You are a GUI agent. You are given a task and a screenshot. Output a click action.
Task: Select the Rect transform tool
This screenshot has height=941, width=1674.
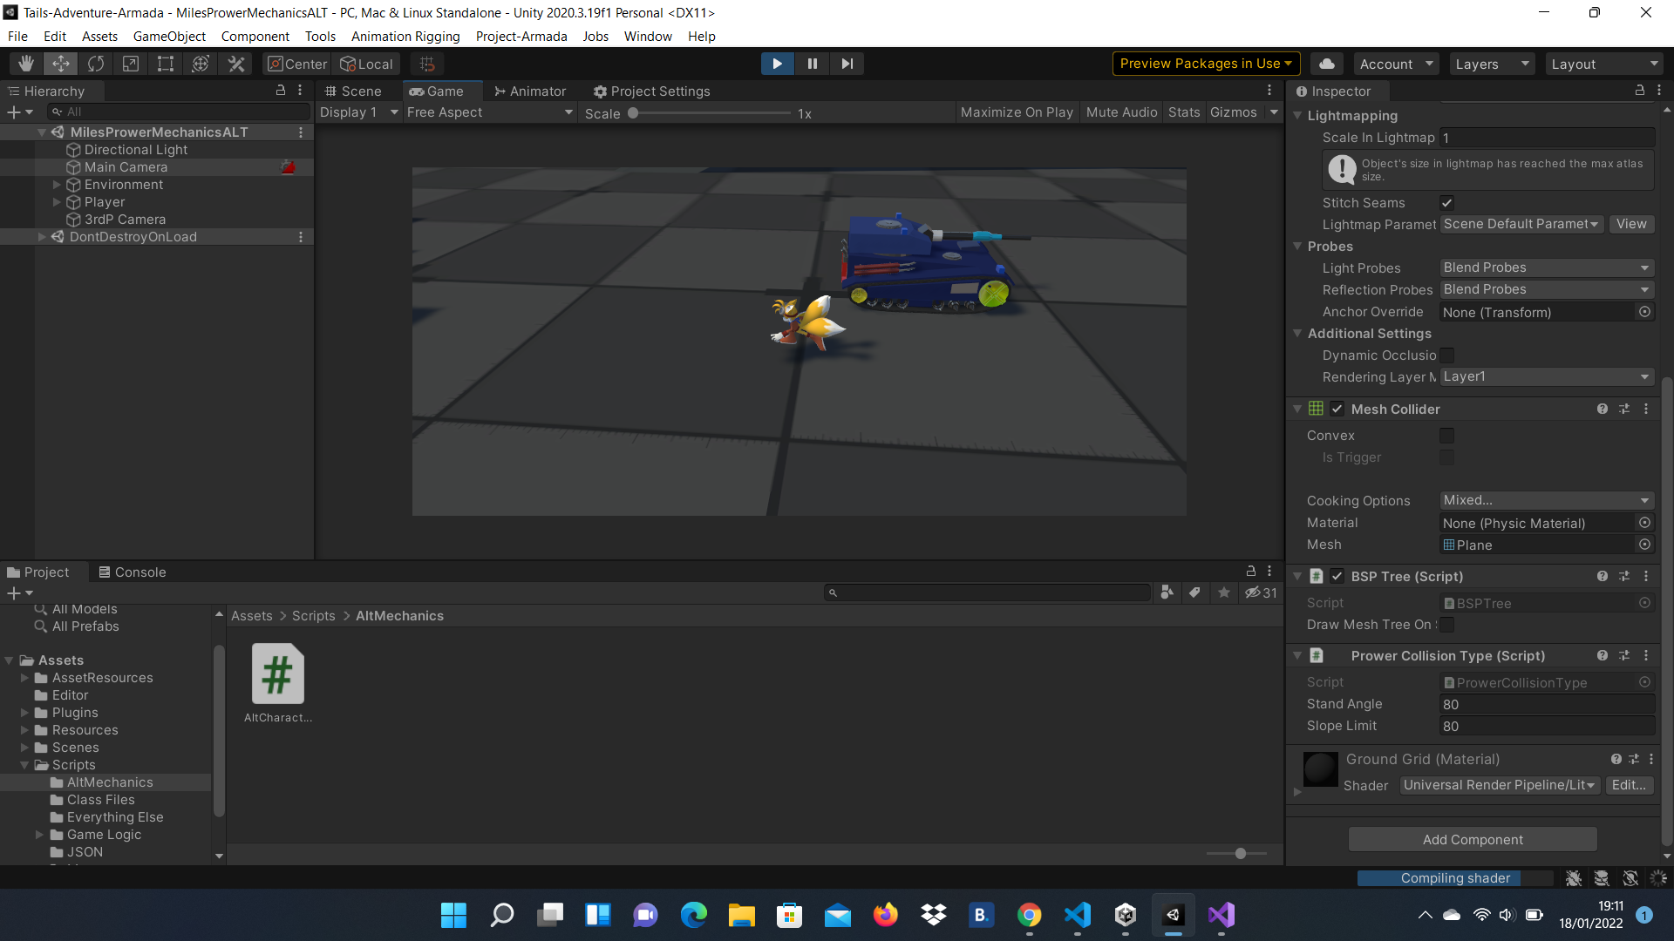(166, 64)
